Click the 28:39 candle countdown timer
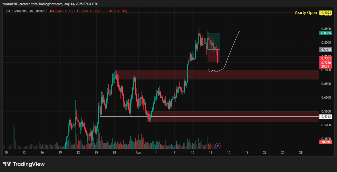Viewport: 337px width, 172px height. (325, 67)
